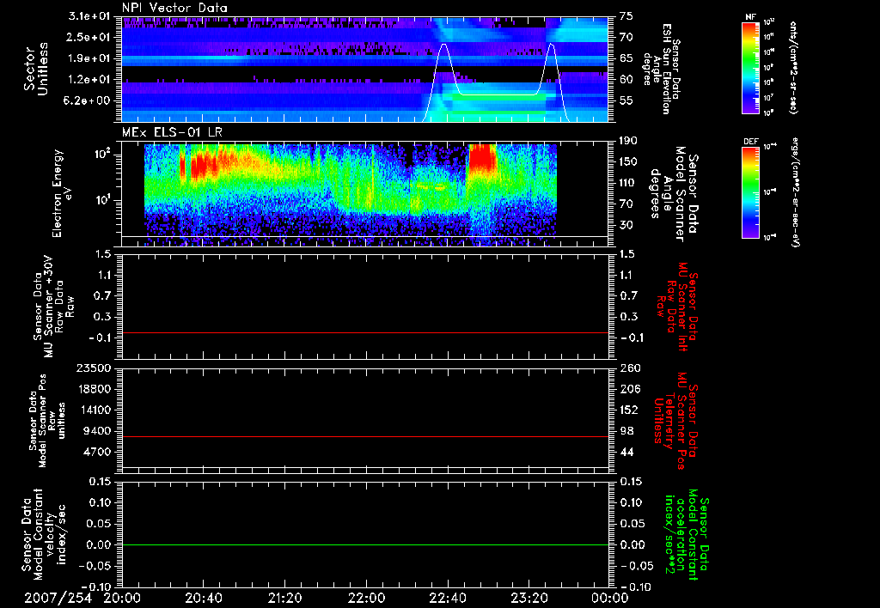Click the '23:20' time axis label
This screenshot has width=880, height=608.
pos(529,598)
